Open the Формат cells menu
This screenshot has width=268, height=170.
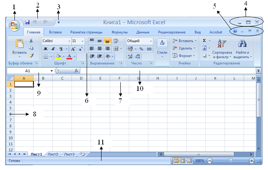tap(183, 56)
